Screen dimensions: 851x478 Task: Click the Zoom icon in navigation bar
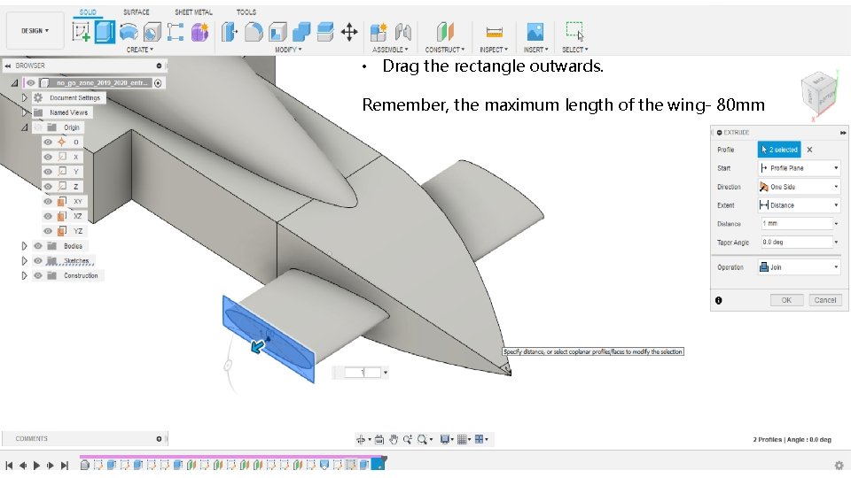tap(408, 440)
